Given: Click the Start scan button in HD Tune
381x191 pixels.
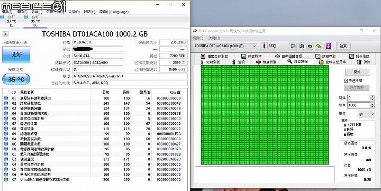Looking at the screenshot, I should click(357, 72).
